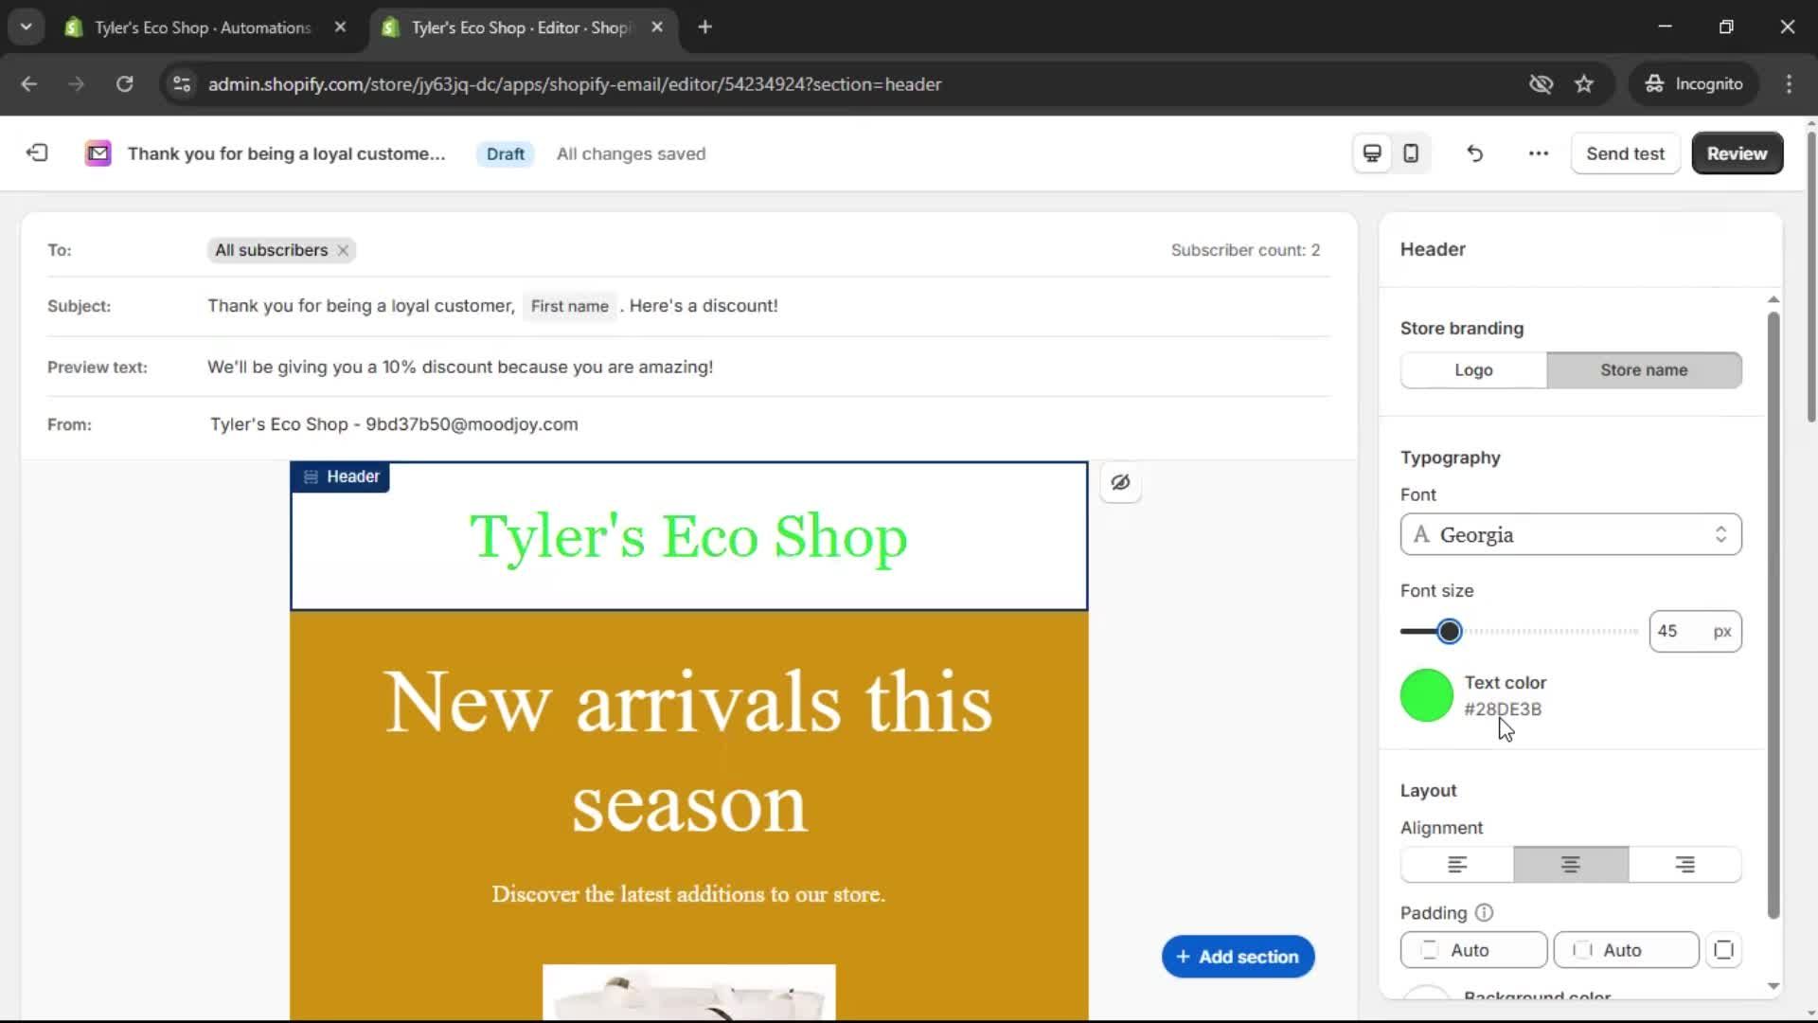Screen dimensions: 1818x1023
Task: Select the desktop preview icon
Action: point(1371,153)
